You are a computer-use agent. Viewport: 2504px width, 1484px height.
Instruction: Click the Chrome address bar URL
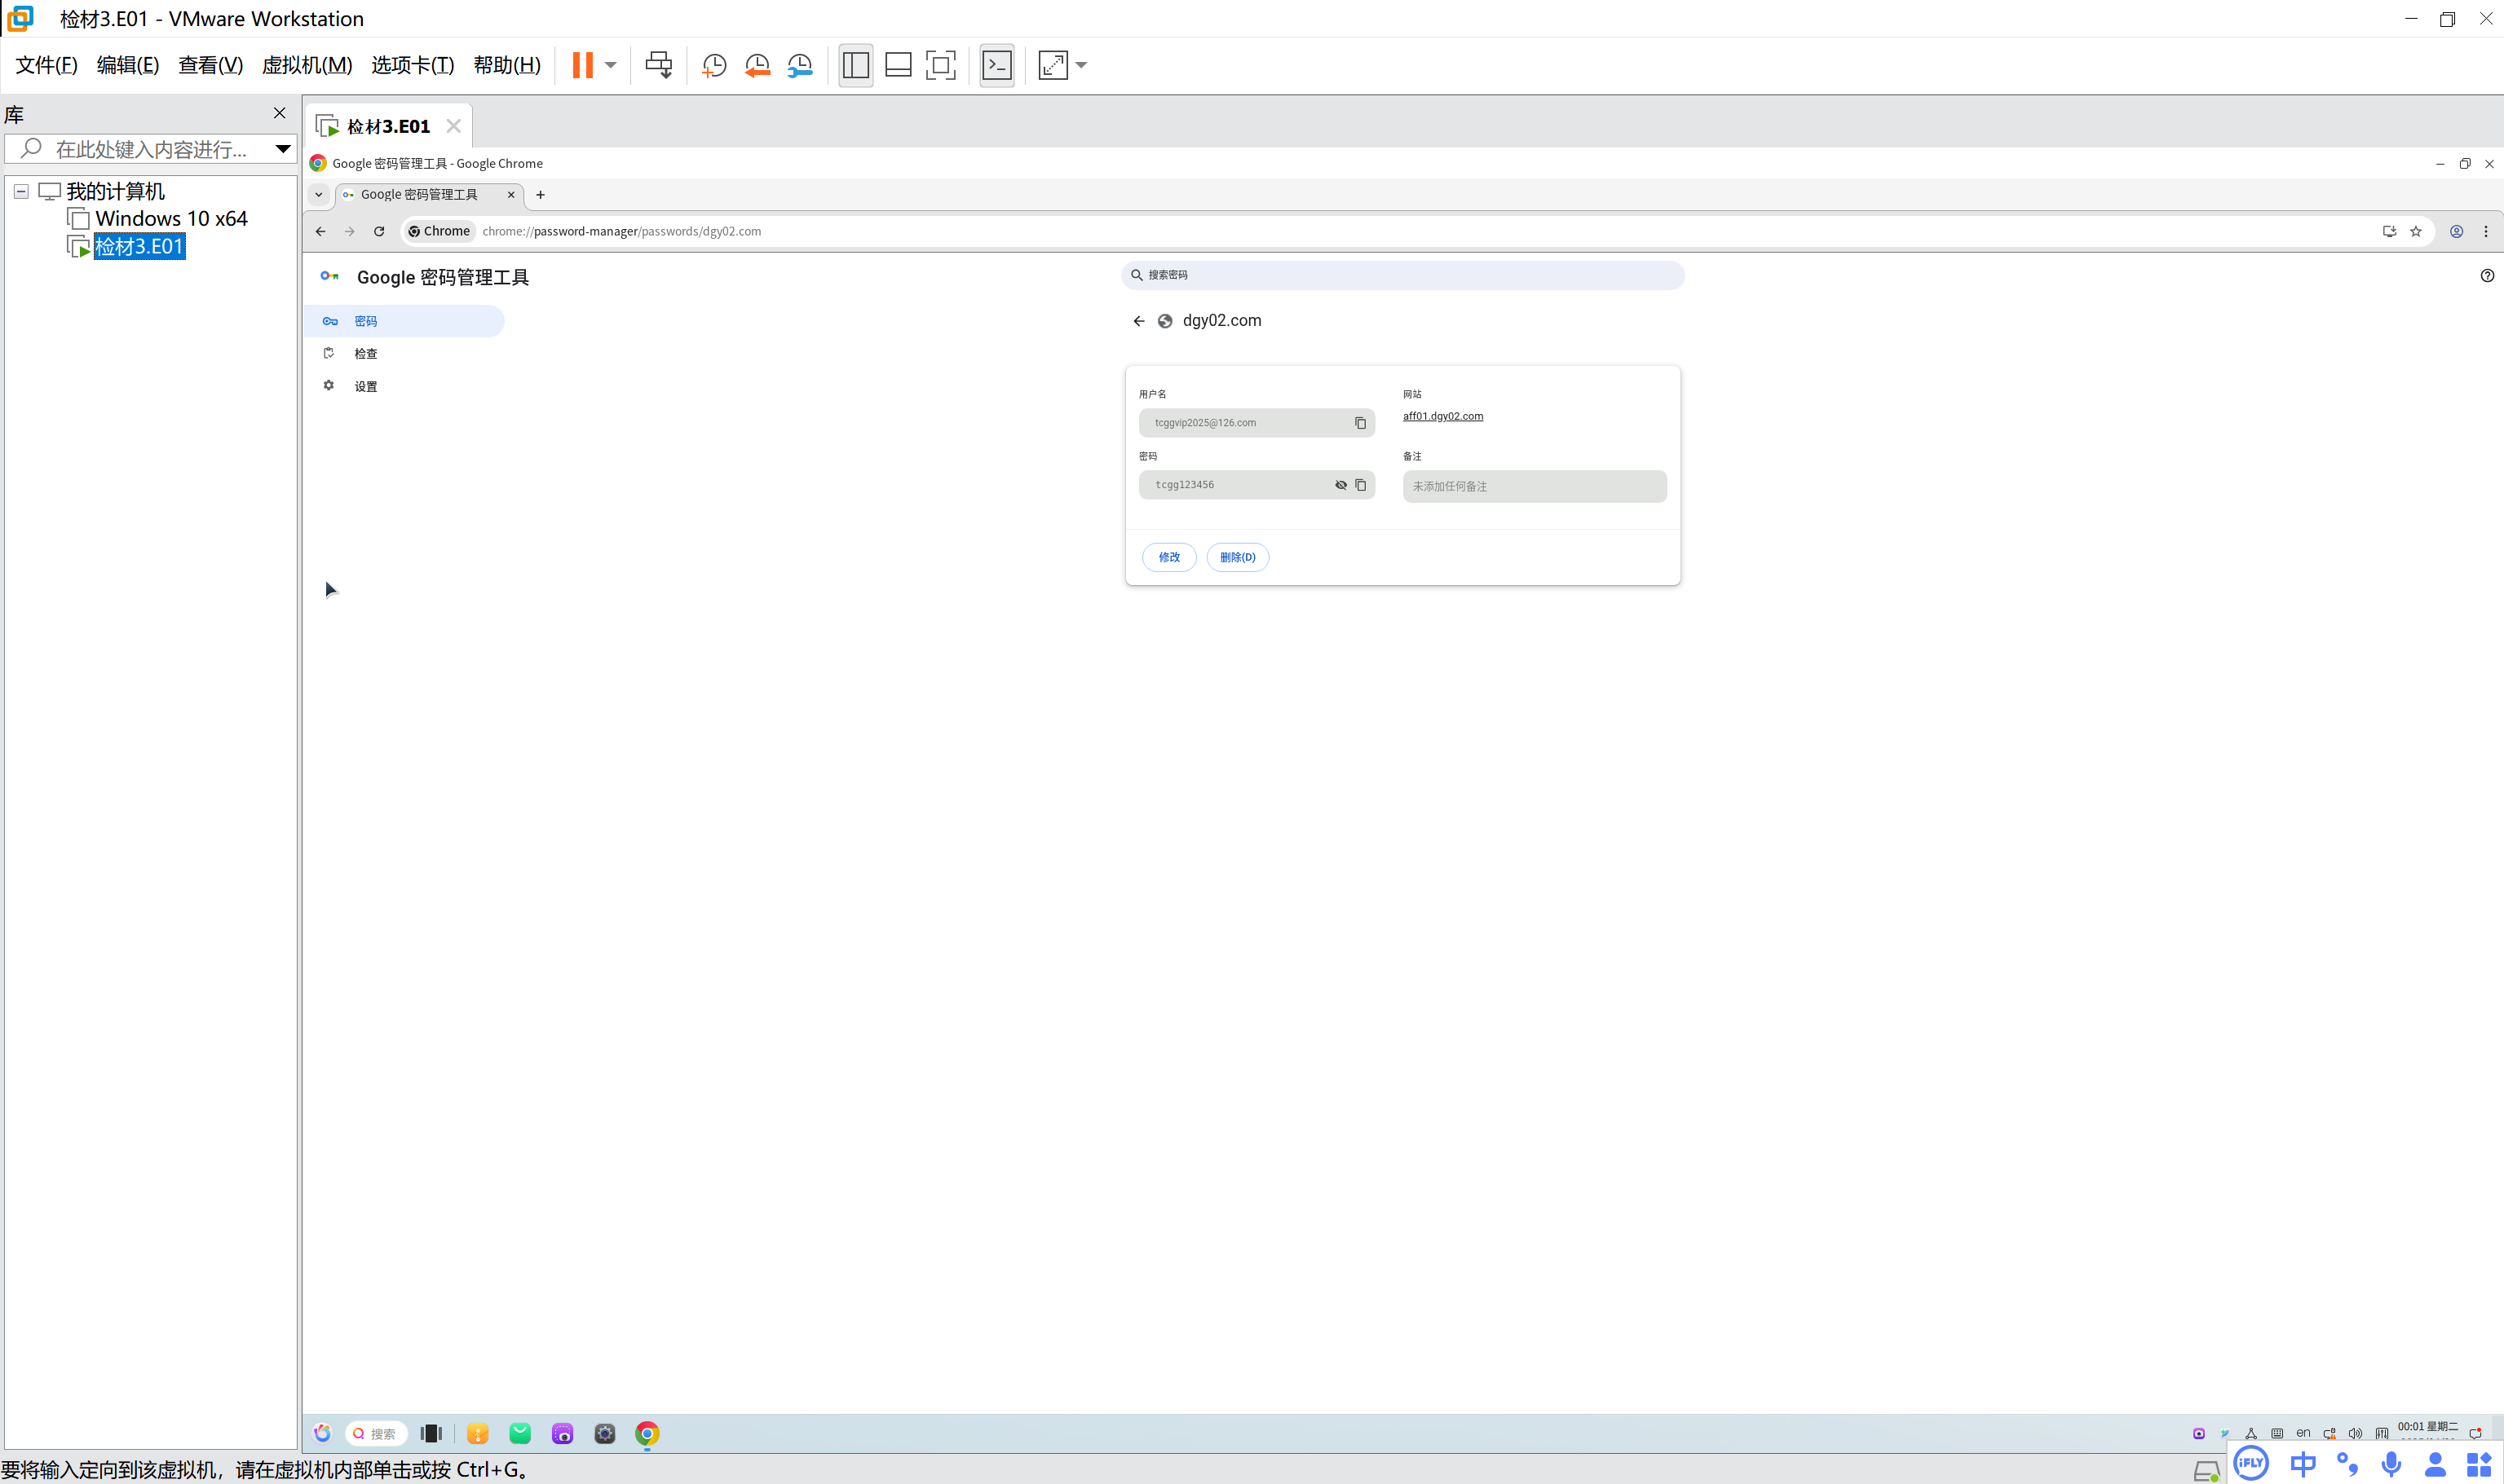point(621,231)
